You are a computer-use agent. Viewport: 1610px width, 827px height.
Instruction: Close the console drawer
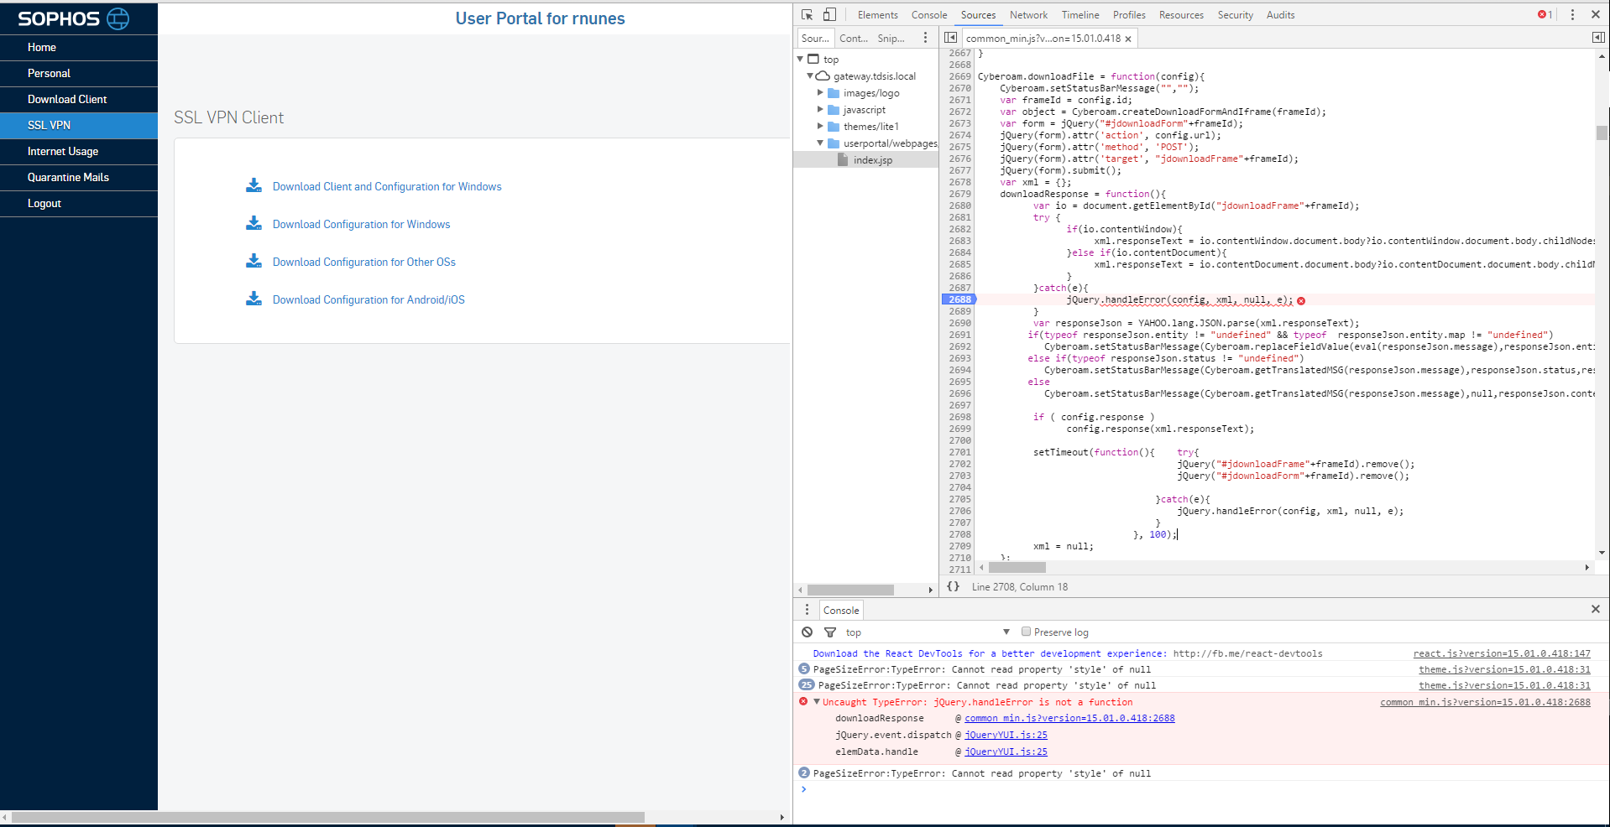pyautogui.click(x=1595, y=609)
